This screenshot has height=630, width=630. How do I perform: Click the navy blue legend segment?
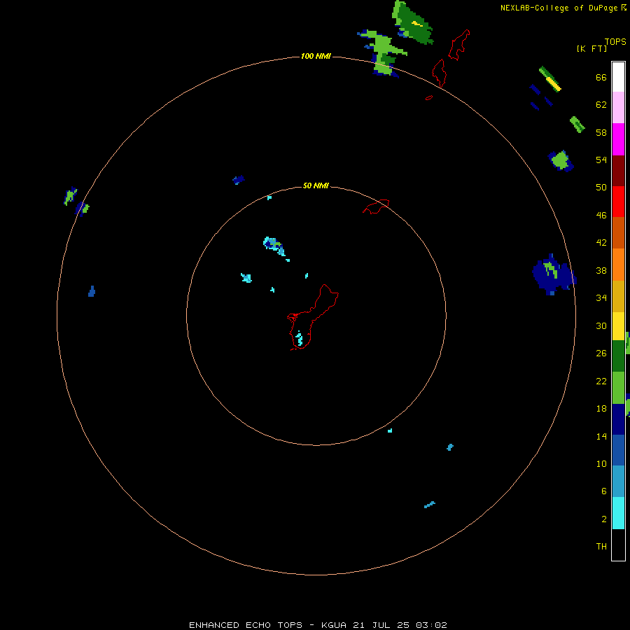click(x=618, y=419)
